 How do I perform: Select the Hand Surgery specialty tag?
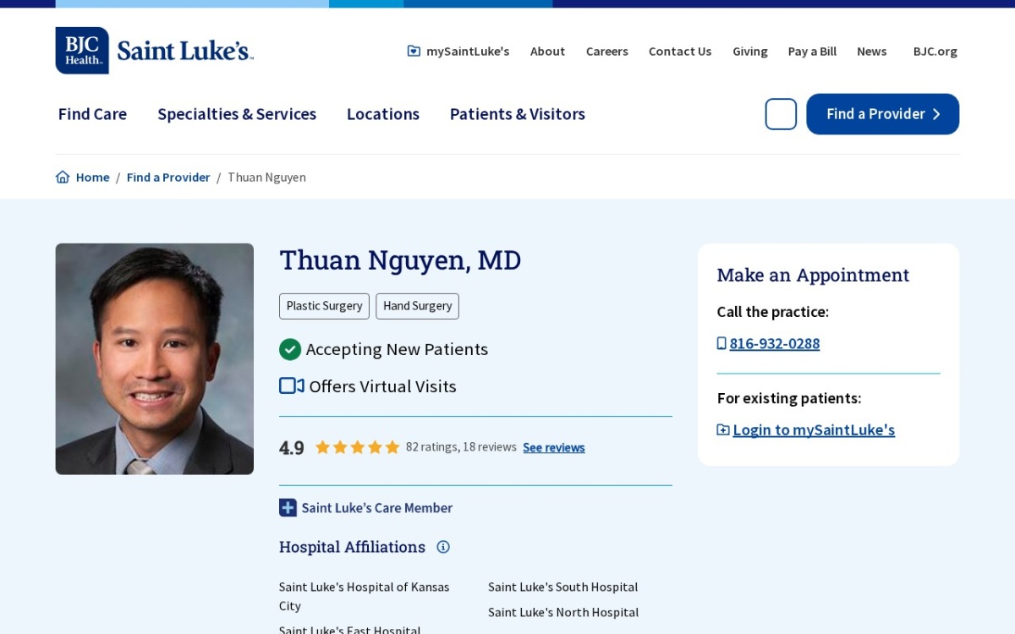point(418,306)
